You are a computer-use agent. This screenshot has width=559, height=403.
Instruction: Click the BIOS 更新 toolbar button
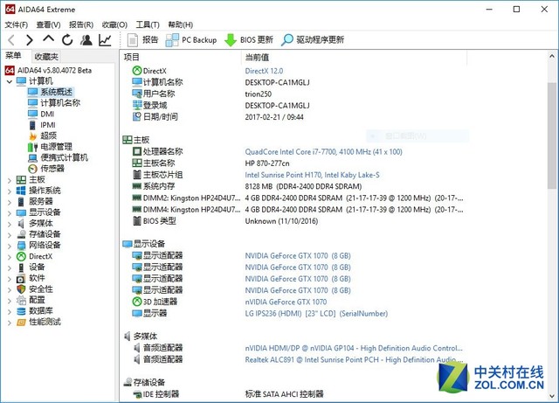(x=248, y=40)
